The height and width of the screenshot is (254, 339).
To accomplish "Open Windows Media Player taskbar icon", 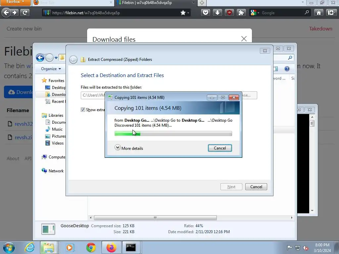I will click(x=70, y=247).
